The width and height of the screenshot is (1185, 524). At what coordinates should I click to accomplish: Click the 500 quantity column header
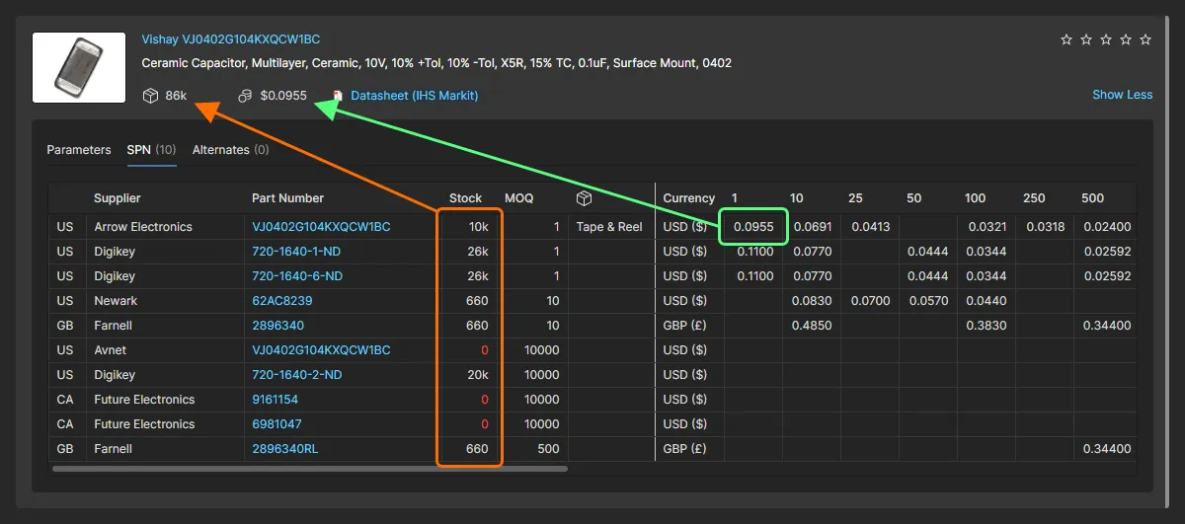1093,198
